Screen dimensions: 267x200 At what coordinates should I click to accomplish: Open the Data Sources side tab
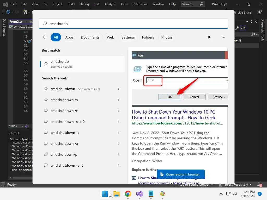[x=4, y=28]
